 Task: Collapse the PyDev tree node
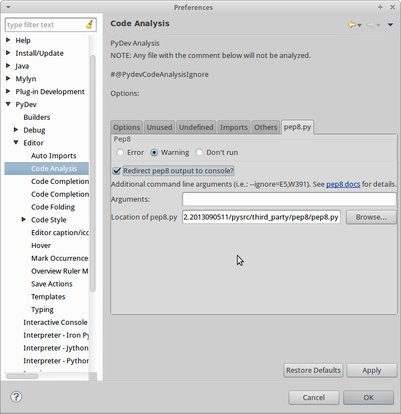click(x=8, y=105)
